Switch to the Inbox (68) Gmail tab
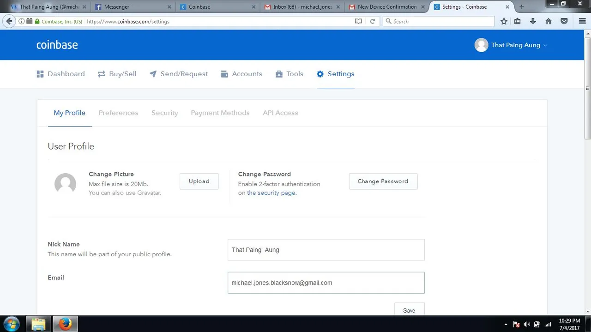The width and height of the screenshot is (591, 332). 302,7
